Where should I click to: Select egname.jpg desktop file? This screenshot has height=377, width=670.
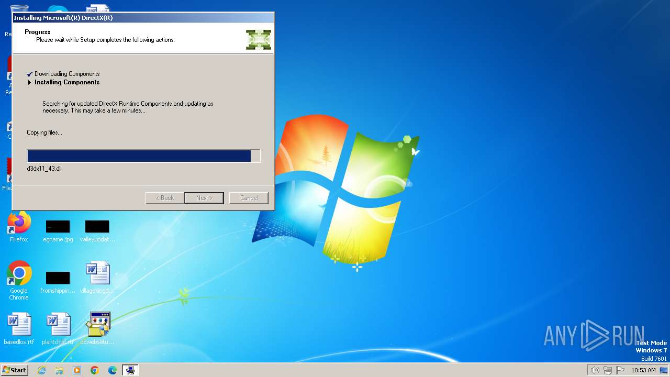pyautogui.click(x=58, y=231)
